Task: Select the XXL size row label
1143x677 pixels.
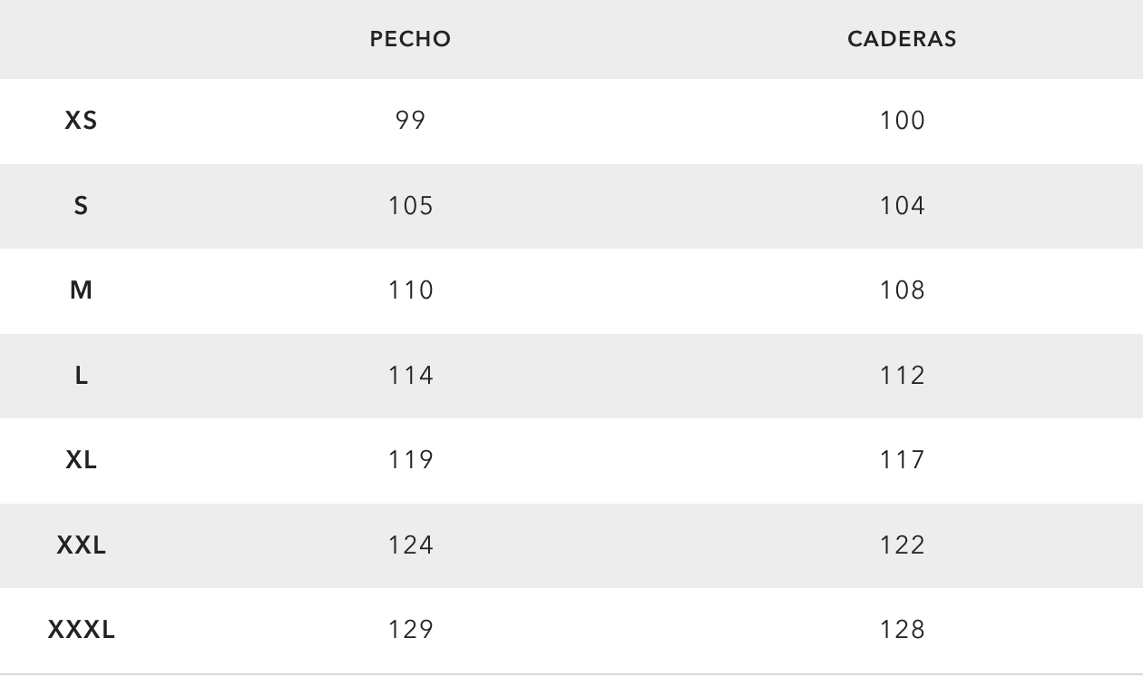Action: coord(81,545)
